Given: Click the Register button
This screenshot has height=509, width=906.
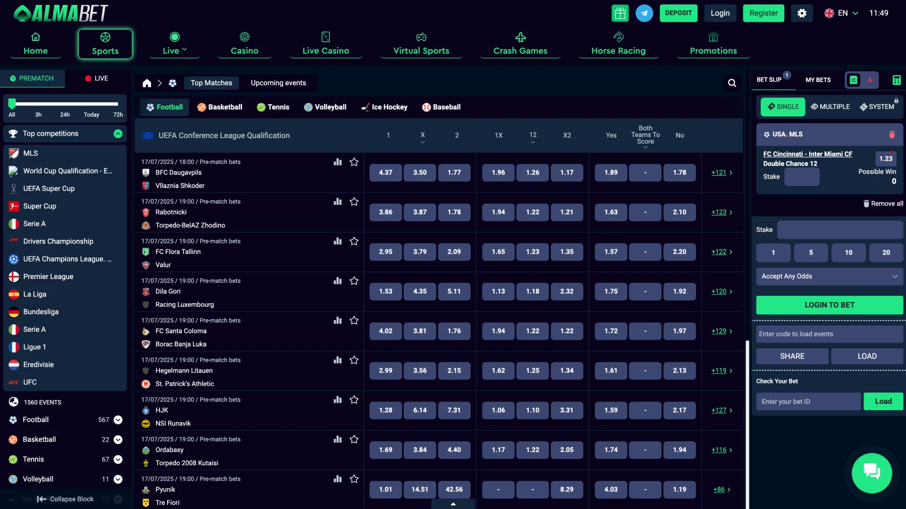Looking at the screenshot, I should pyautogui.click(x=763, y=13).
